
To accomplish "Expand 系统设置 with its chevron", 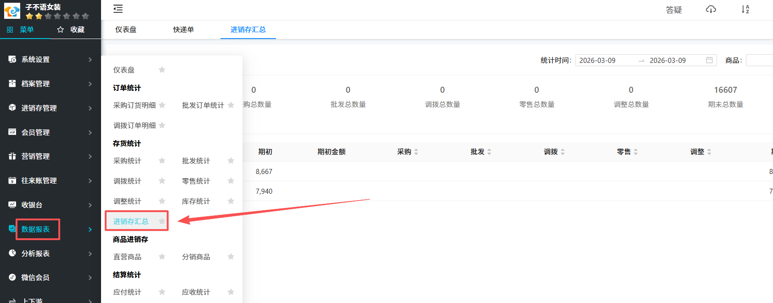I will click(x=90, y=60).
